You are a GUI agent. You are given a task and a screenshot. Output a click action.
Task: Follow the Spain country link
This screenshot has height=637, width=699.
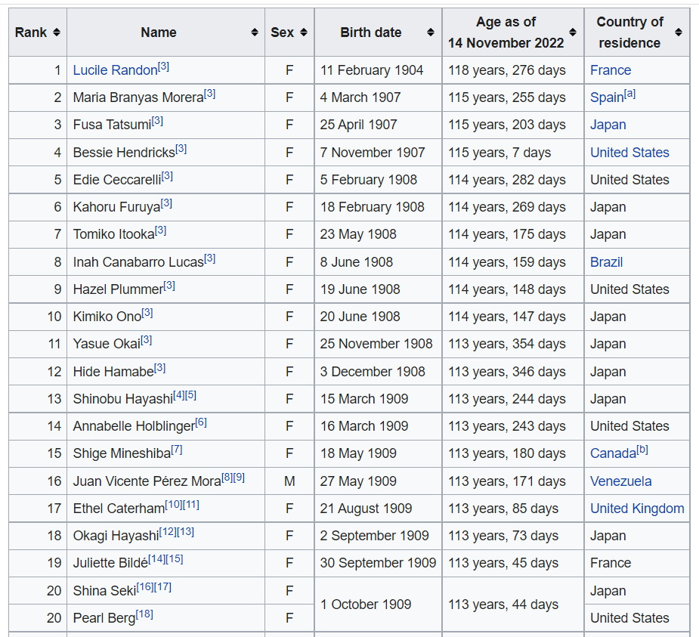coord(607,97)
